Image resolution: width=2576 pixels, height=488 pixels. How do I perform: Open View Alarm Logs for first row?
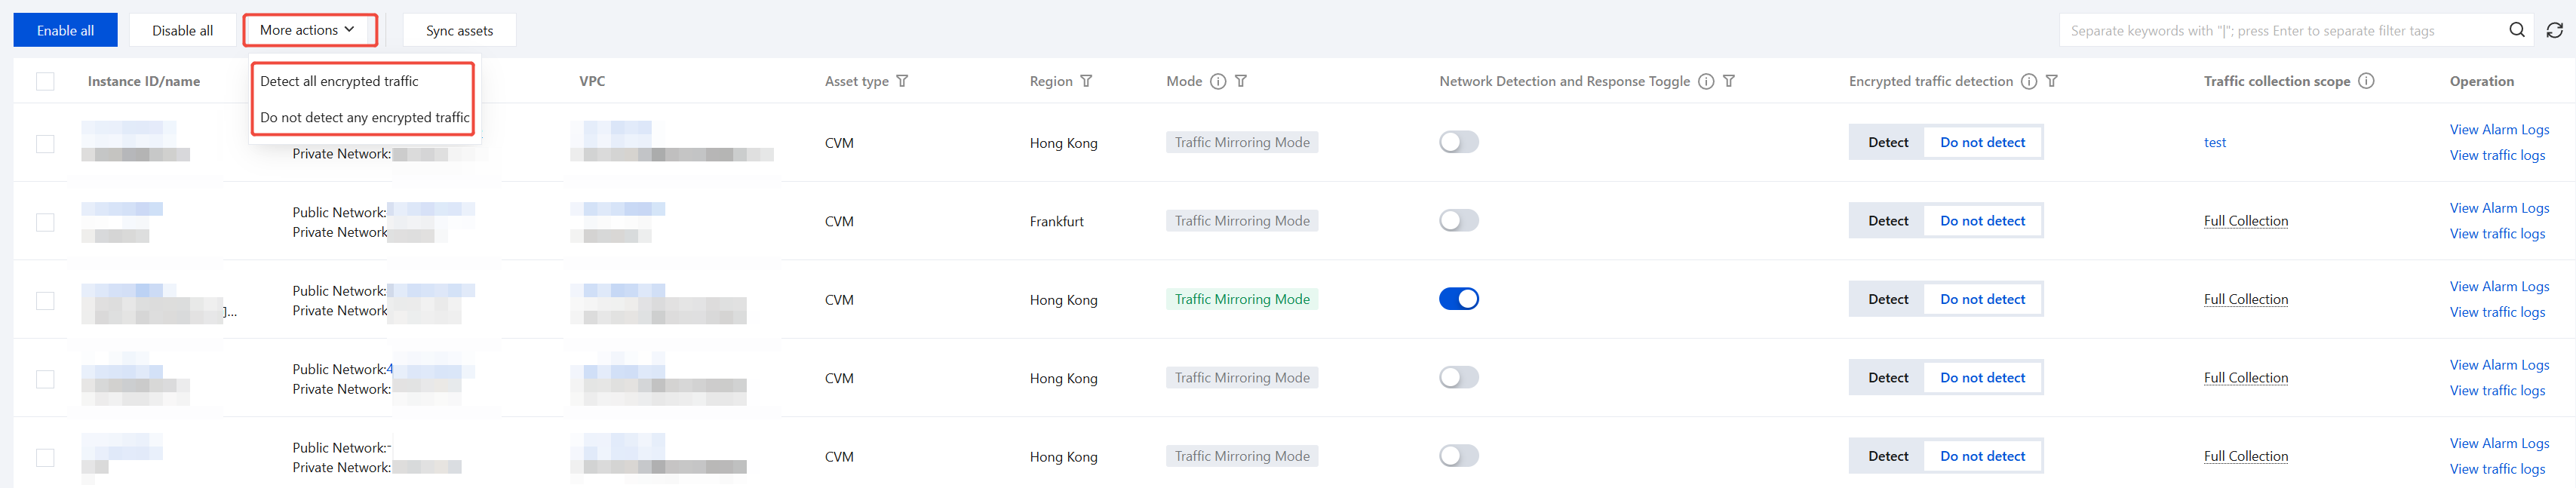coord(2498,129)
